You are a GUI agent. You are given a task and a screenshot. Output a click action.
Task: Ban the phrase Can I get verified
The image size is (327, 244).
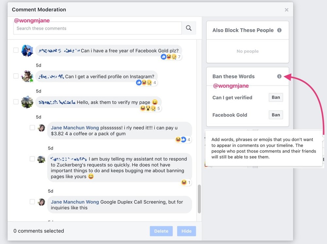[x=276, y=97]
